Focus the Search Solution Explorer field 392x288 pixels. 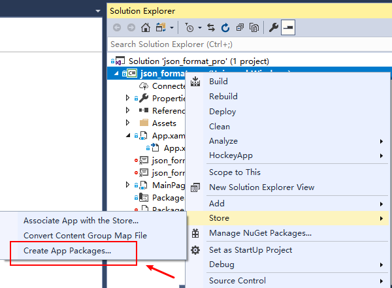[x=250, y=44]
